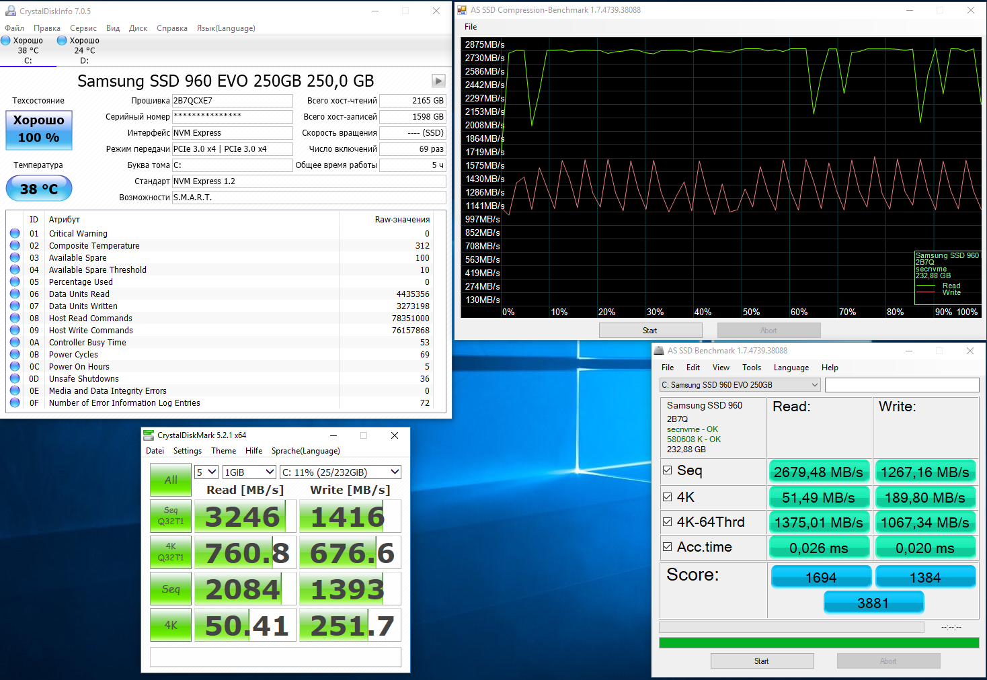Image resolution: width=987 pixels, height=680 pixels.
Task: Click the Samsung SSD 960 EVO 250GB heading
Action: pos(226,81)
